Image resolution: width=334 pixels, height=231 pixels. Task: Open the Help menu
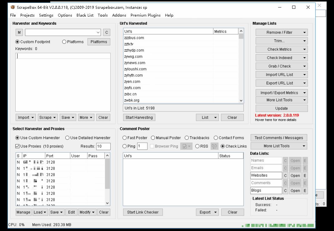coord(169,15)
